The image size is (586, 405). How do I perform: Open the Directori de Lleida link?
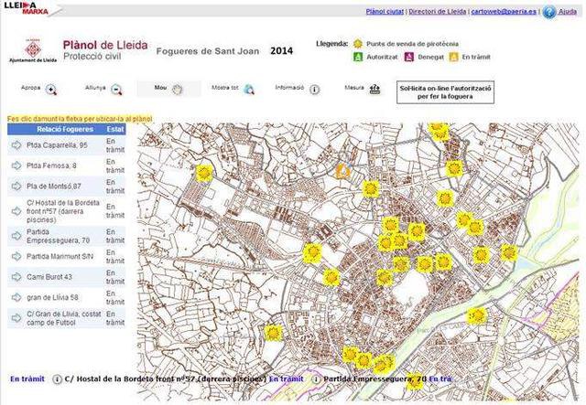coord(436,12)
